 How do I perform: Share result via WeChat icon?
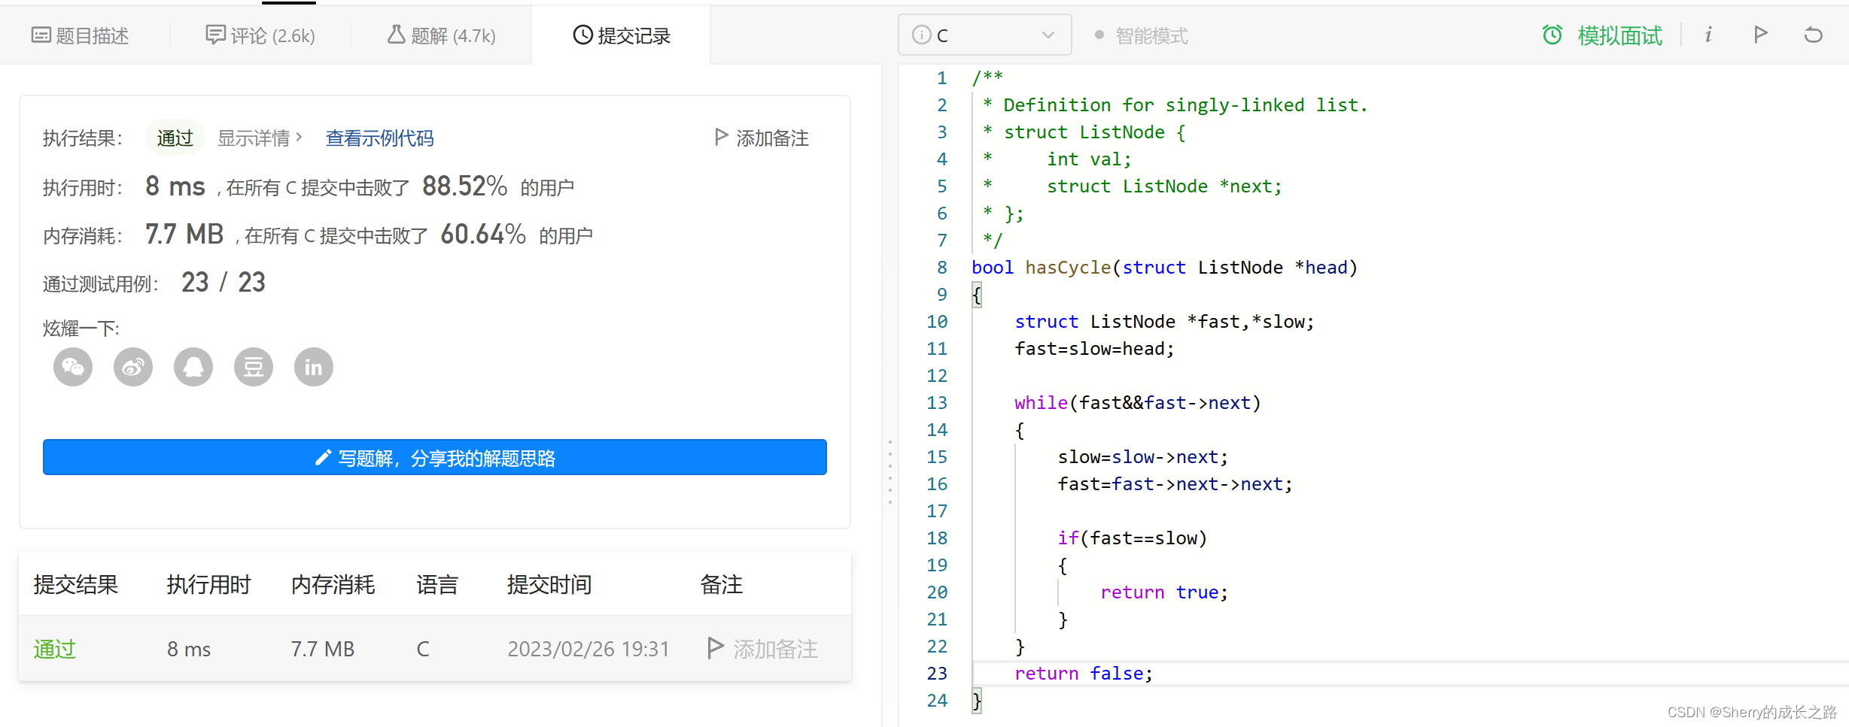[x=73, y=367]
